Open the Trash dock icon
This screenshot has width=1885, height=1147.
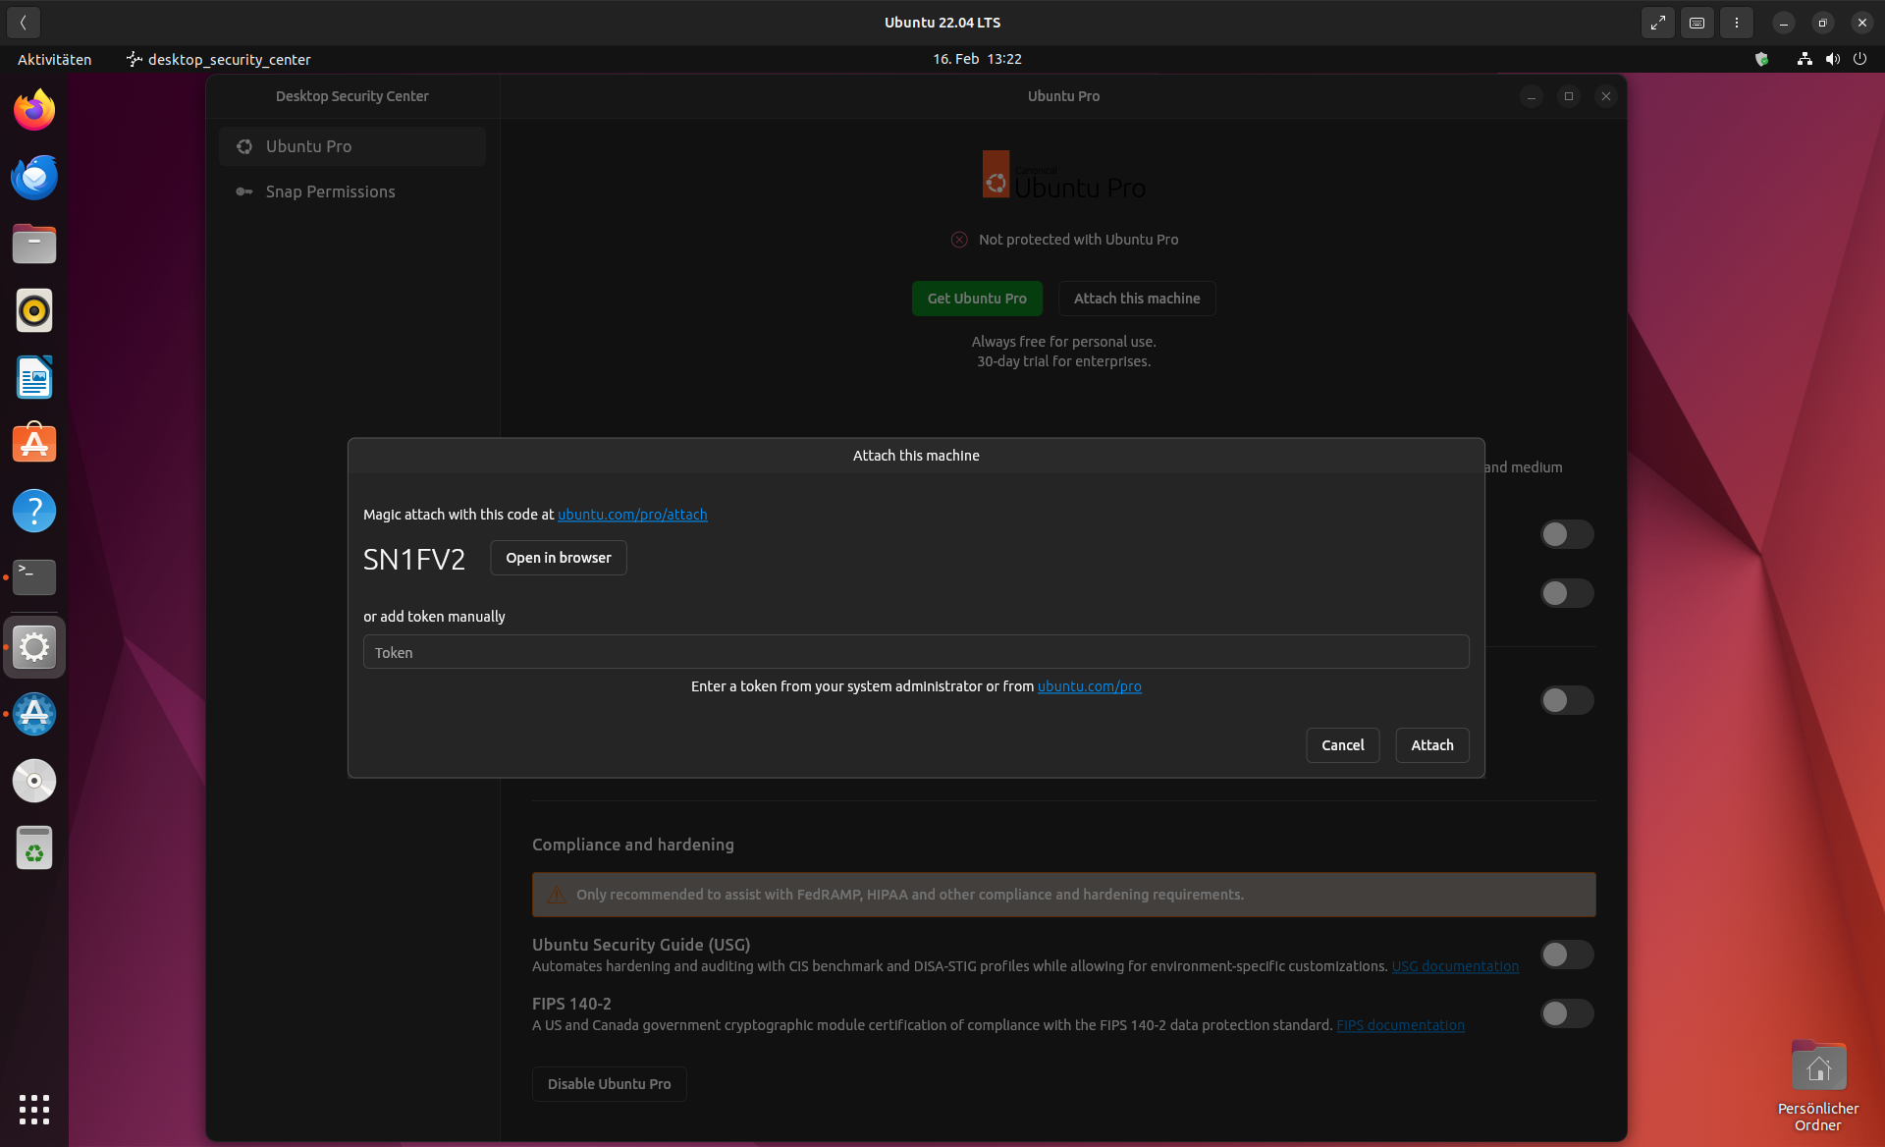(34, 847)
